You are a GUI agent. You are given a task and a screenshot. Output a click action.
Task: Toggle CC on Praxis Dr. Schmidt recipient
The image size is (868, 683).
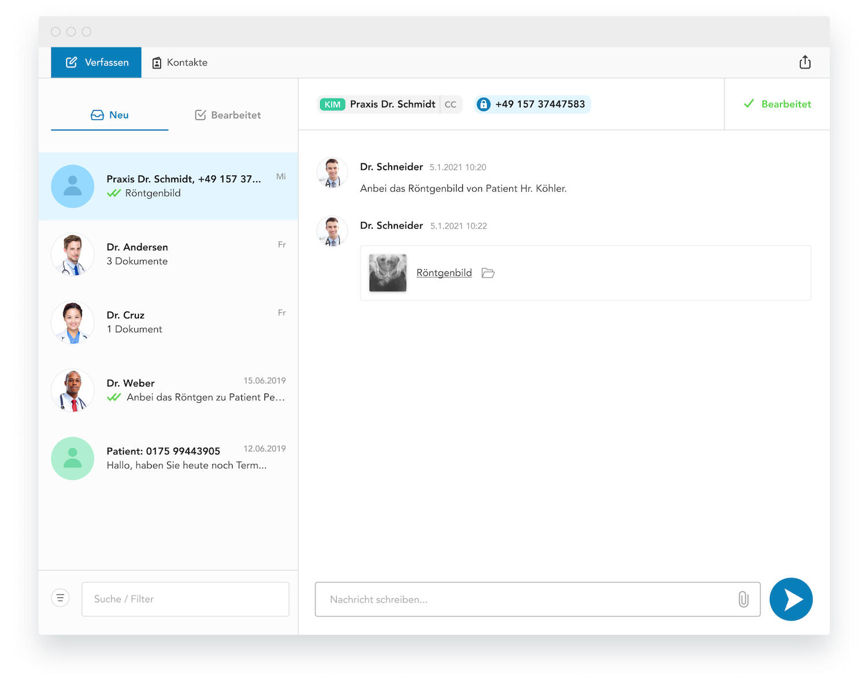click(450, 105)
